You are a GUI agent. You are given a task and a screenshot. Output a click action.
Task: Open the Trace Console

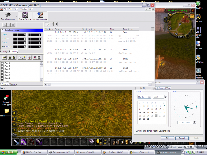(x=25, y=16)
